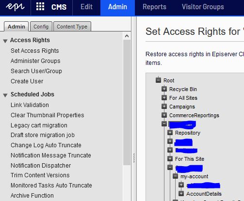This screenshot has width=244, height=201.
Task: Switch to Edit view
Action: (86, 7)
